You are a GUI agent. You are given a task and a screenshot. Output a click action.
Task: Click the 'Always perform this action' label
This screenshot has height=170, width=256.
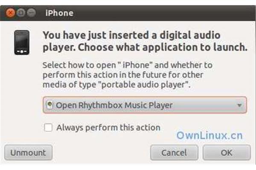pos(108,127)
